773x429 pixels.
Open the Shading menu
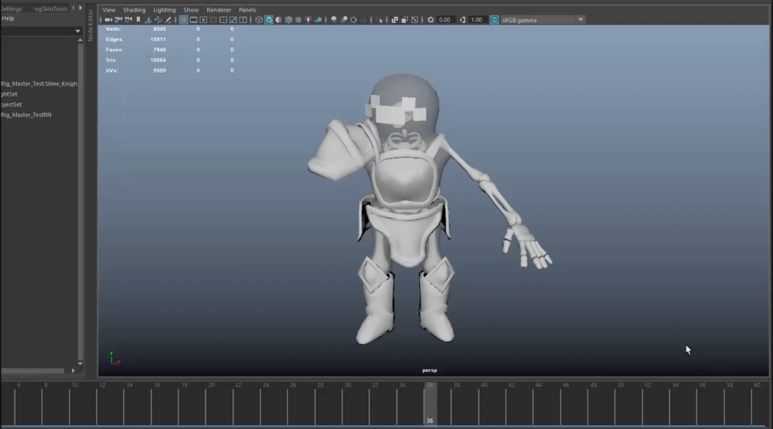coord(135,10)
